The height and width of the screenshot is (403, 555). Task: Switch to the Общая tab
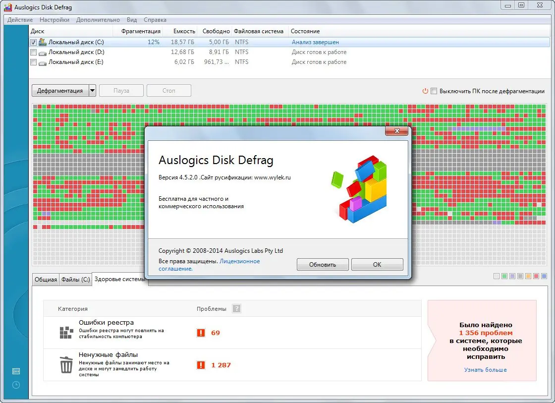[x=46, y=280]
